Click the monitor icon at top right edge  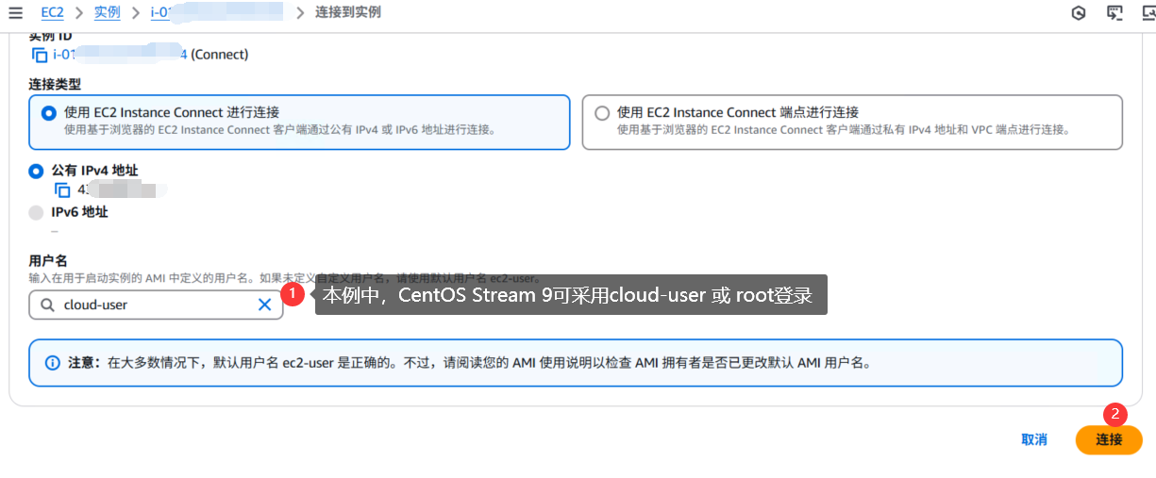pyautogui.click(x=1149, y=13)
